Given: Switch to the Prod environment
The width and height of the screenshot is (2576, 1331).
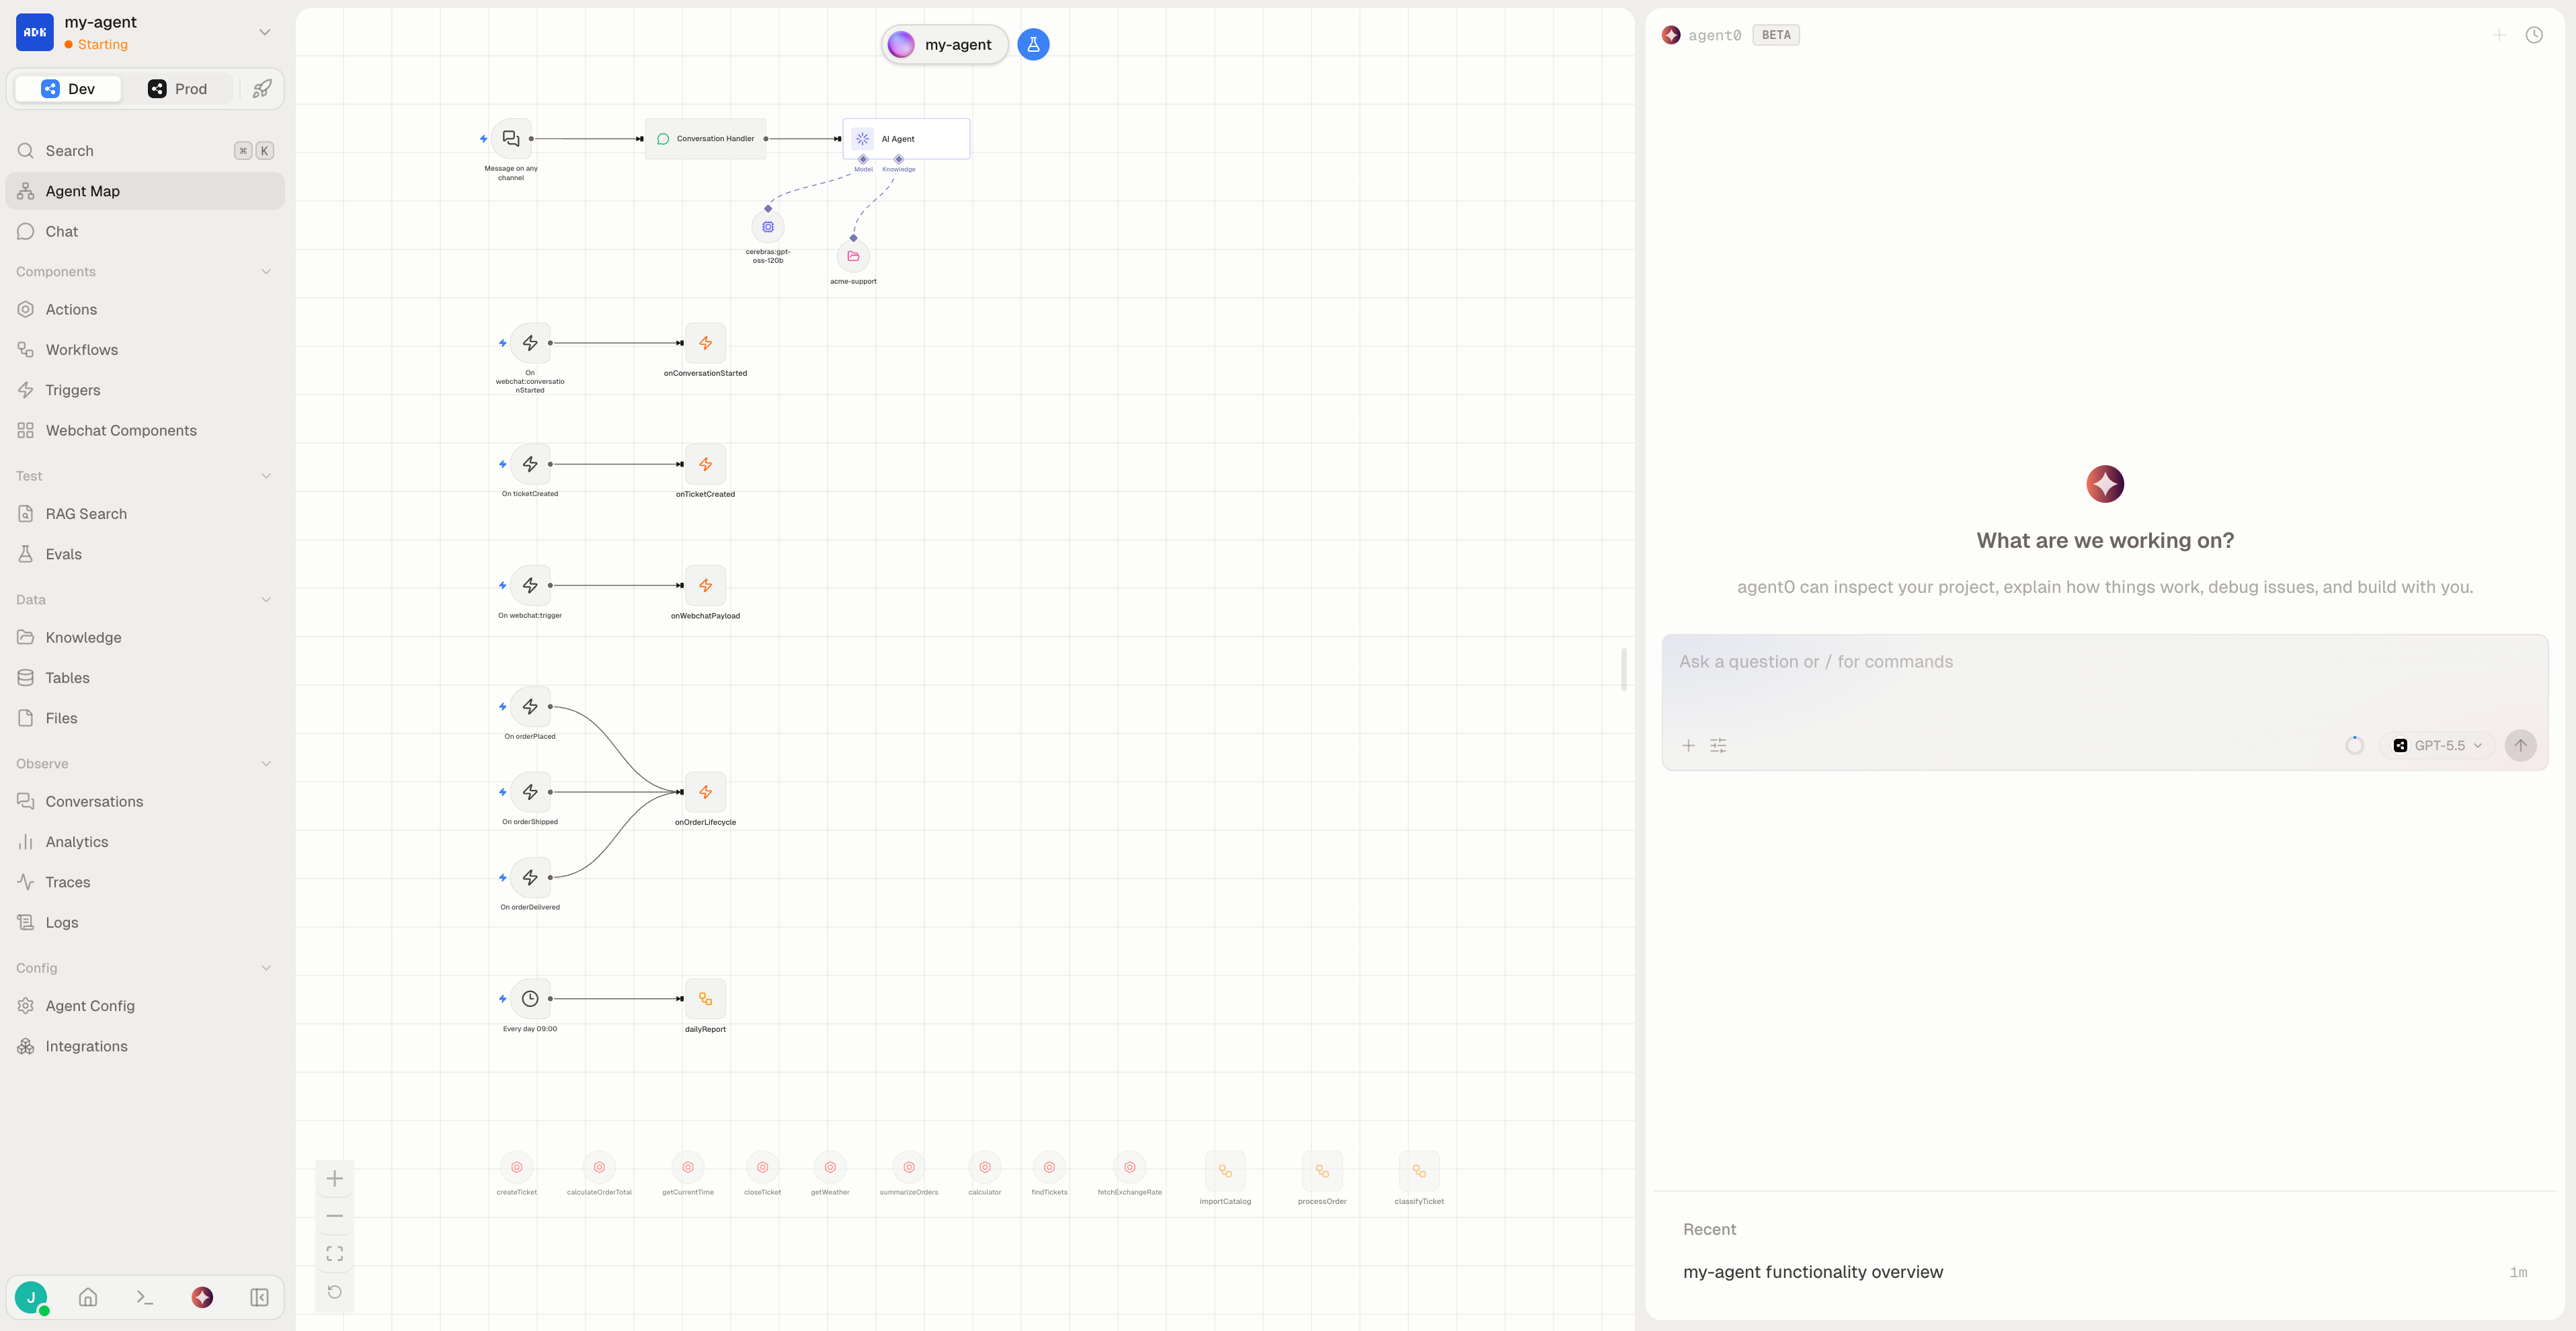Looking at the screenshot, I should coord(178,89).
